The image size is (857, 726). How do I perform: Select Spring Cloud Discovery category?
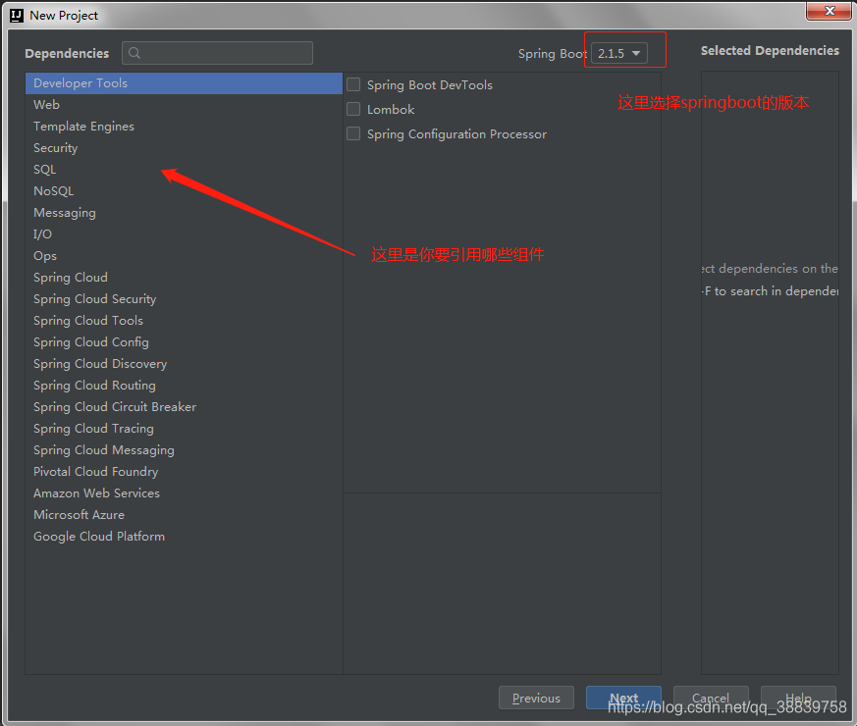(184, 363)
